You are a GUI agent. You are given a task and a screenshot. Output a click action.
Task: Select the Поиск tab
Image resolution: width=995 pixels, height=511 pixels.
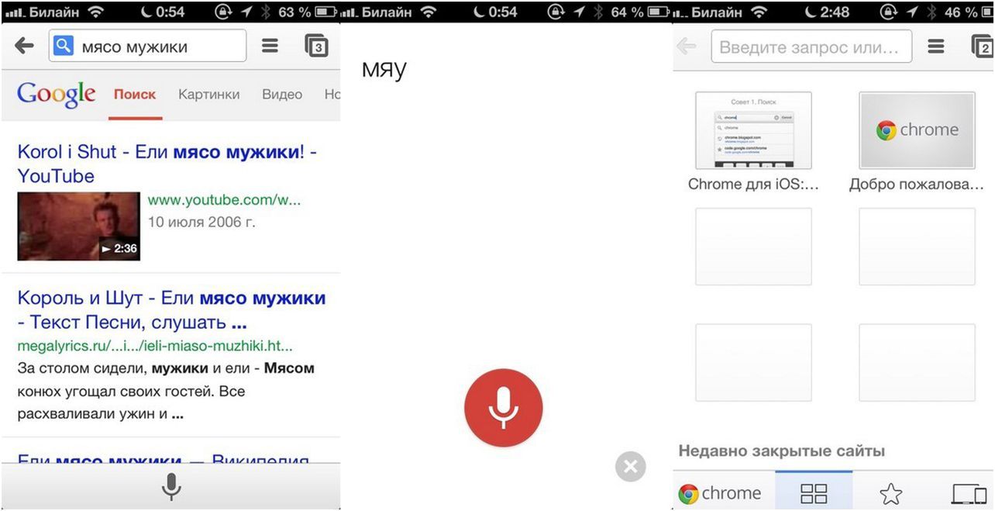click(135, 95)
